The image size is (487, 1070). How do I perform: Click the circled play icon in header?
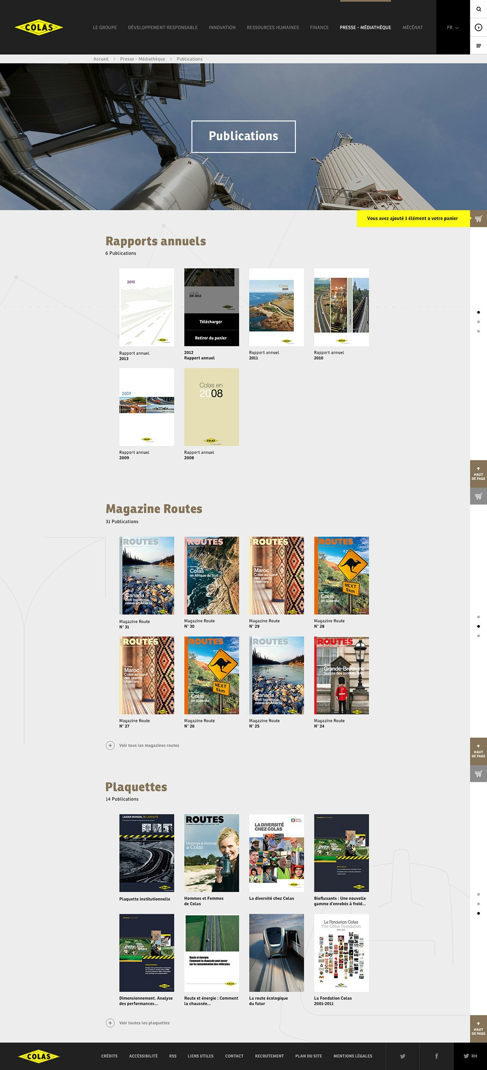pos(478,27)
